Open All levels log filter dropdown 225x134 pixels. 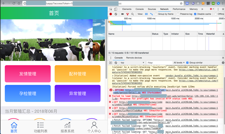(x=179, y=63)
